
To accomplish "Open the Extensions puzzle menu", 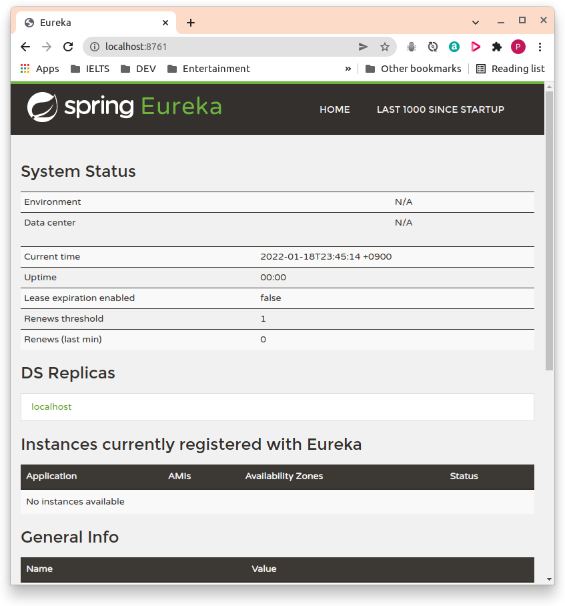I will tap(497, 47).
